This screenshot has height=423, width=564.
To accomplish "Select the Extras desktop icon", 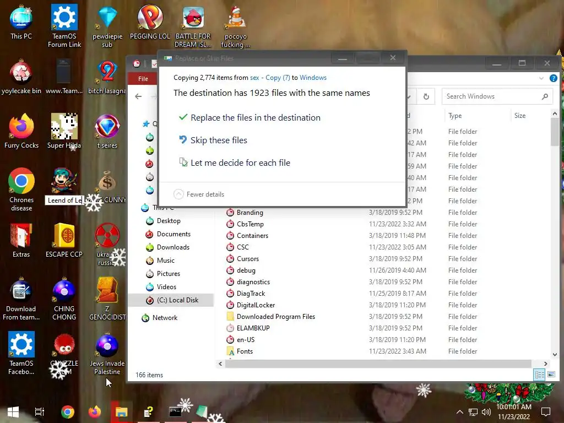I will pos(21,241).
